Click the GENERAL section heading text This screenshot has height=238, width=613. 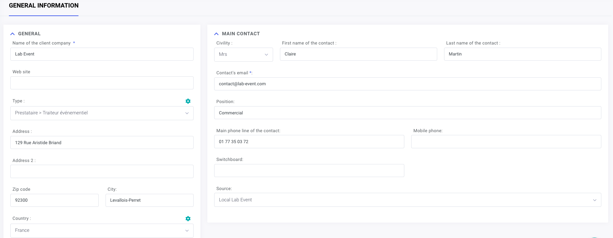29,34
